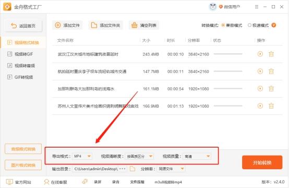Select file name in the 147.7MB row

pyautogui.click(x=92, y=72)
